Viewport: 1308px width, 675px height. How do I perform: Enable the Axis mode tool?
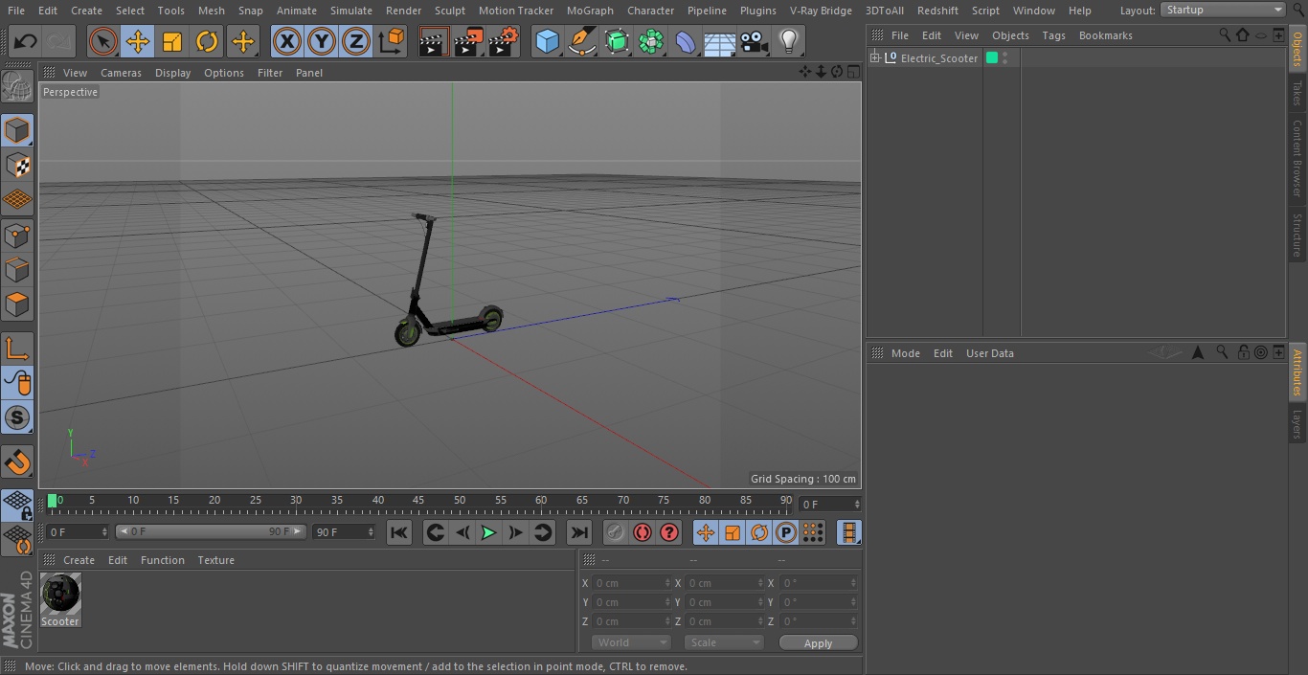[17, 349]
